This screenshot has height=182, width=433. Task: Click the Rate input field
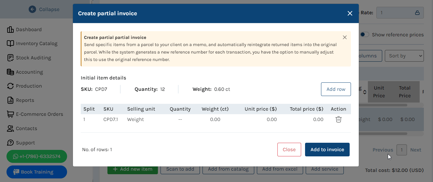click(x=396, y=13)
